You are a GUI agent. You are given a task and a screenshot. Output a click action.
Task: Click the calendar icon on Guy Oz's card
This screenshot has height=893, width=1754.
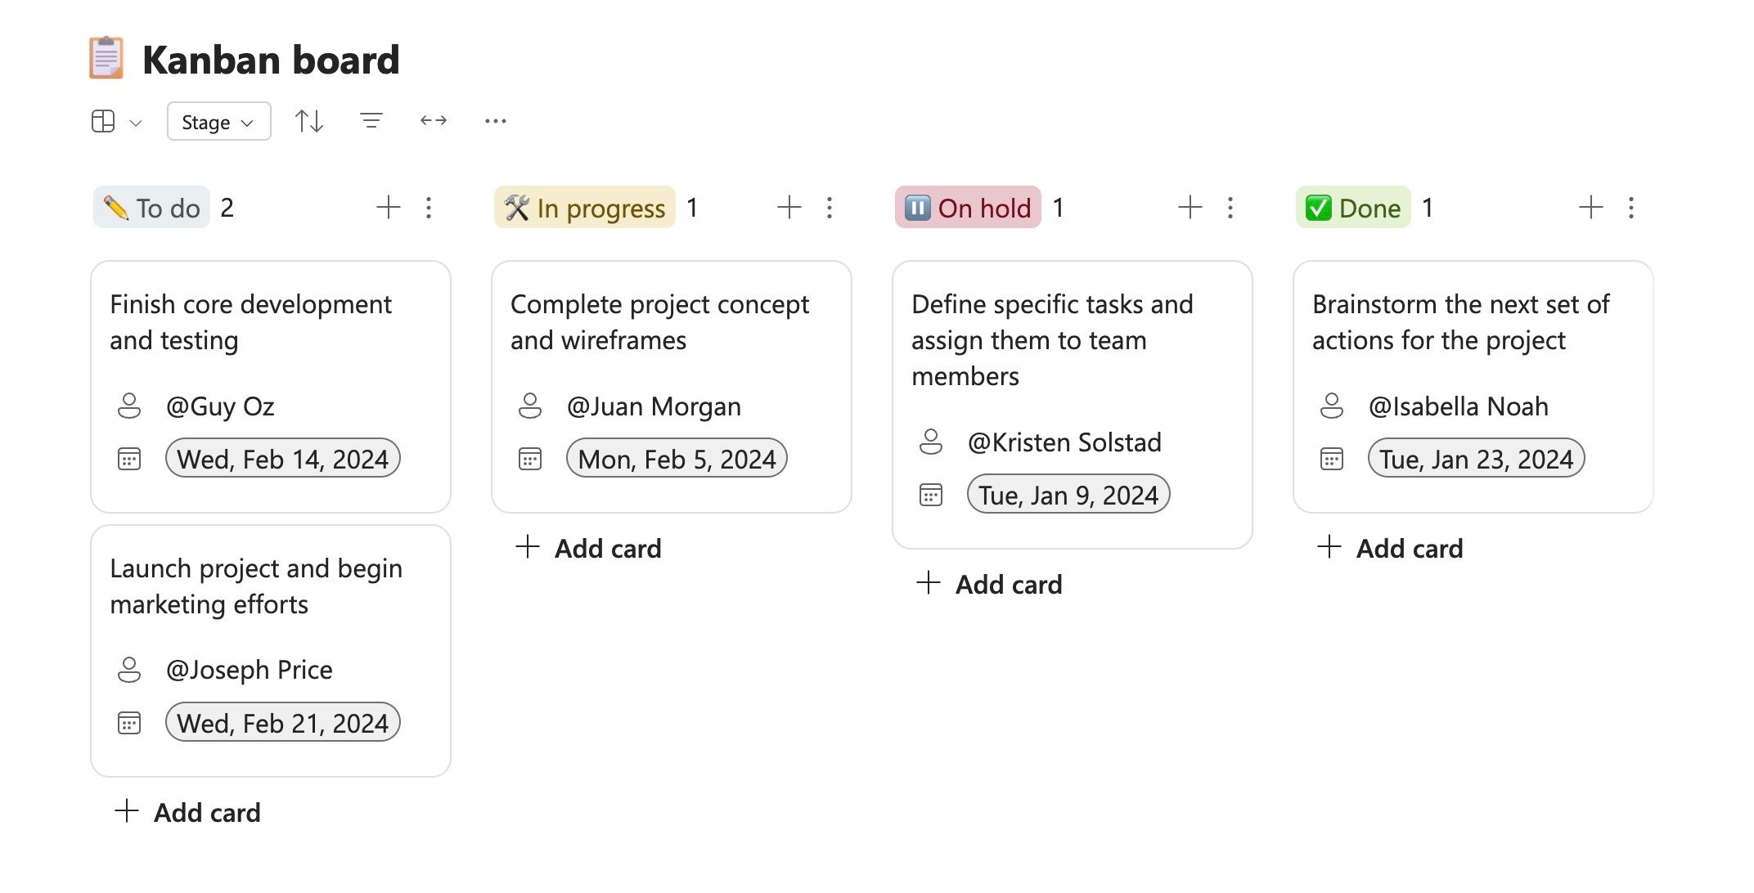pos(128,459)
